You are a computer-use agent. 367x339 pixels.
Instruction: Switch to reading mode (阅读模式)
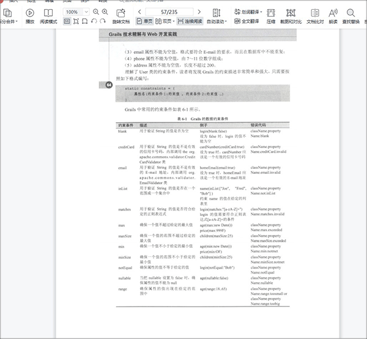pyautogui.click(x=48, y=16)
